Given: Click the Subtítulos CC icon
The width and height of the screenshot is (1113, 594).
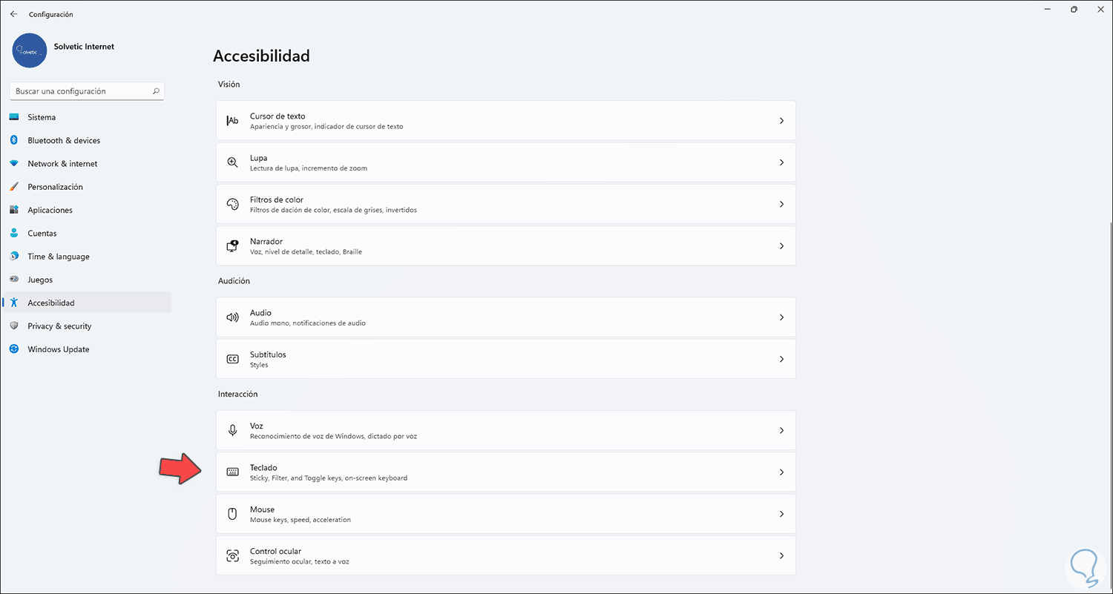Looking at the screenshot, I should point(232,359).
